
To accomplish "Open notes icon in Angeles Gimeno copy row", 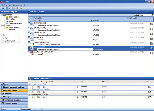I will (150, 87).
